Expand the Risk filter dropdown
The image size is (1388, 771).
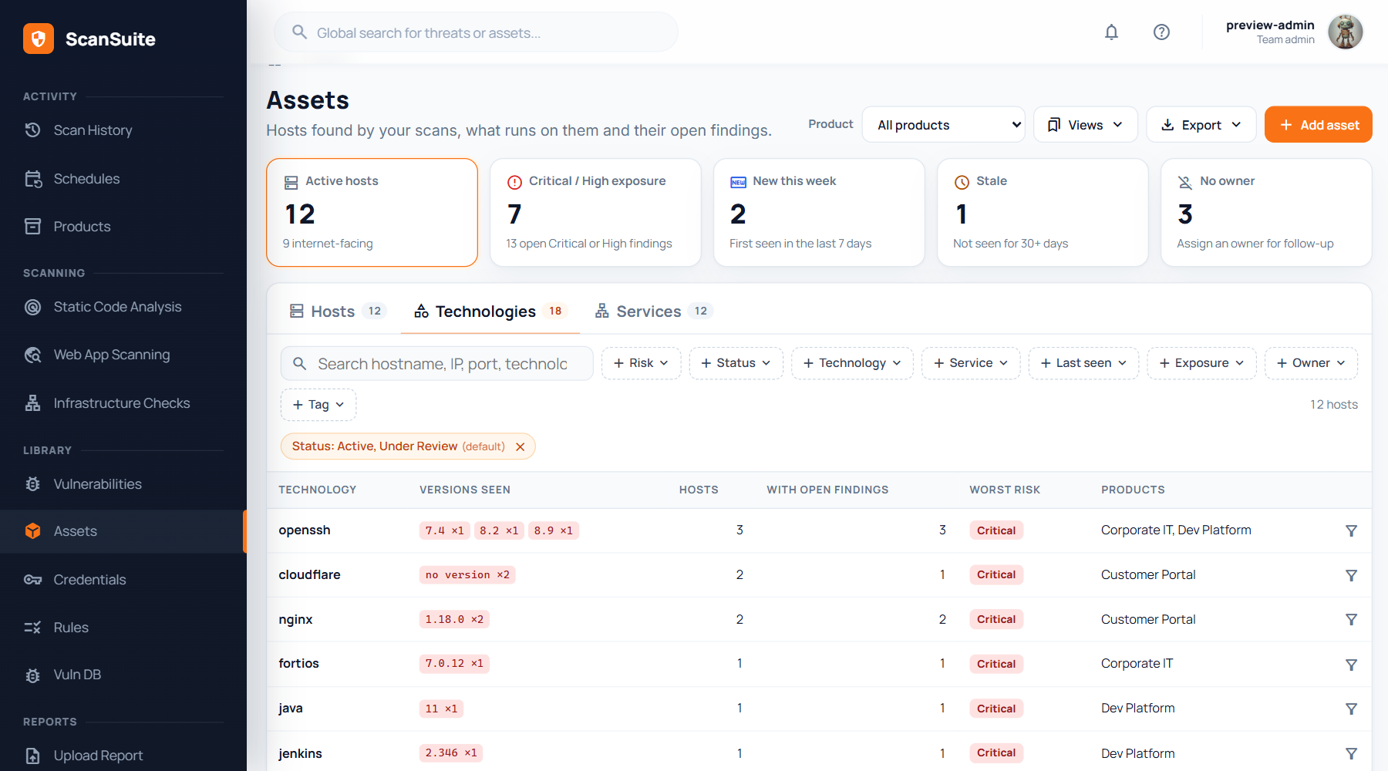coord(641,363)
